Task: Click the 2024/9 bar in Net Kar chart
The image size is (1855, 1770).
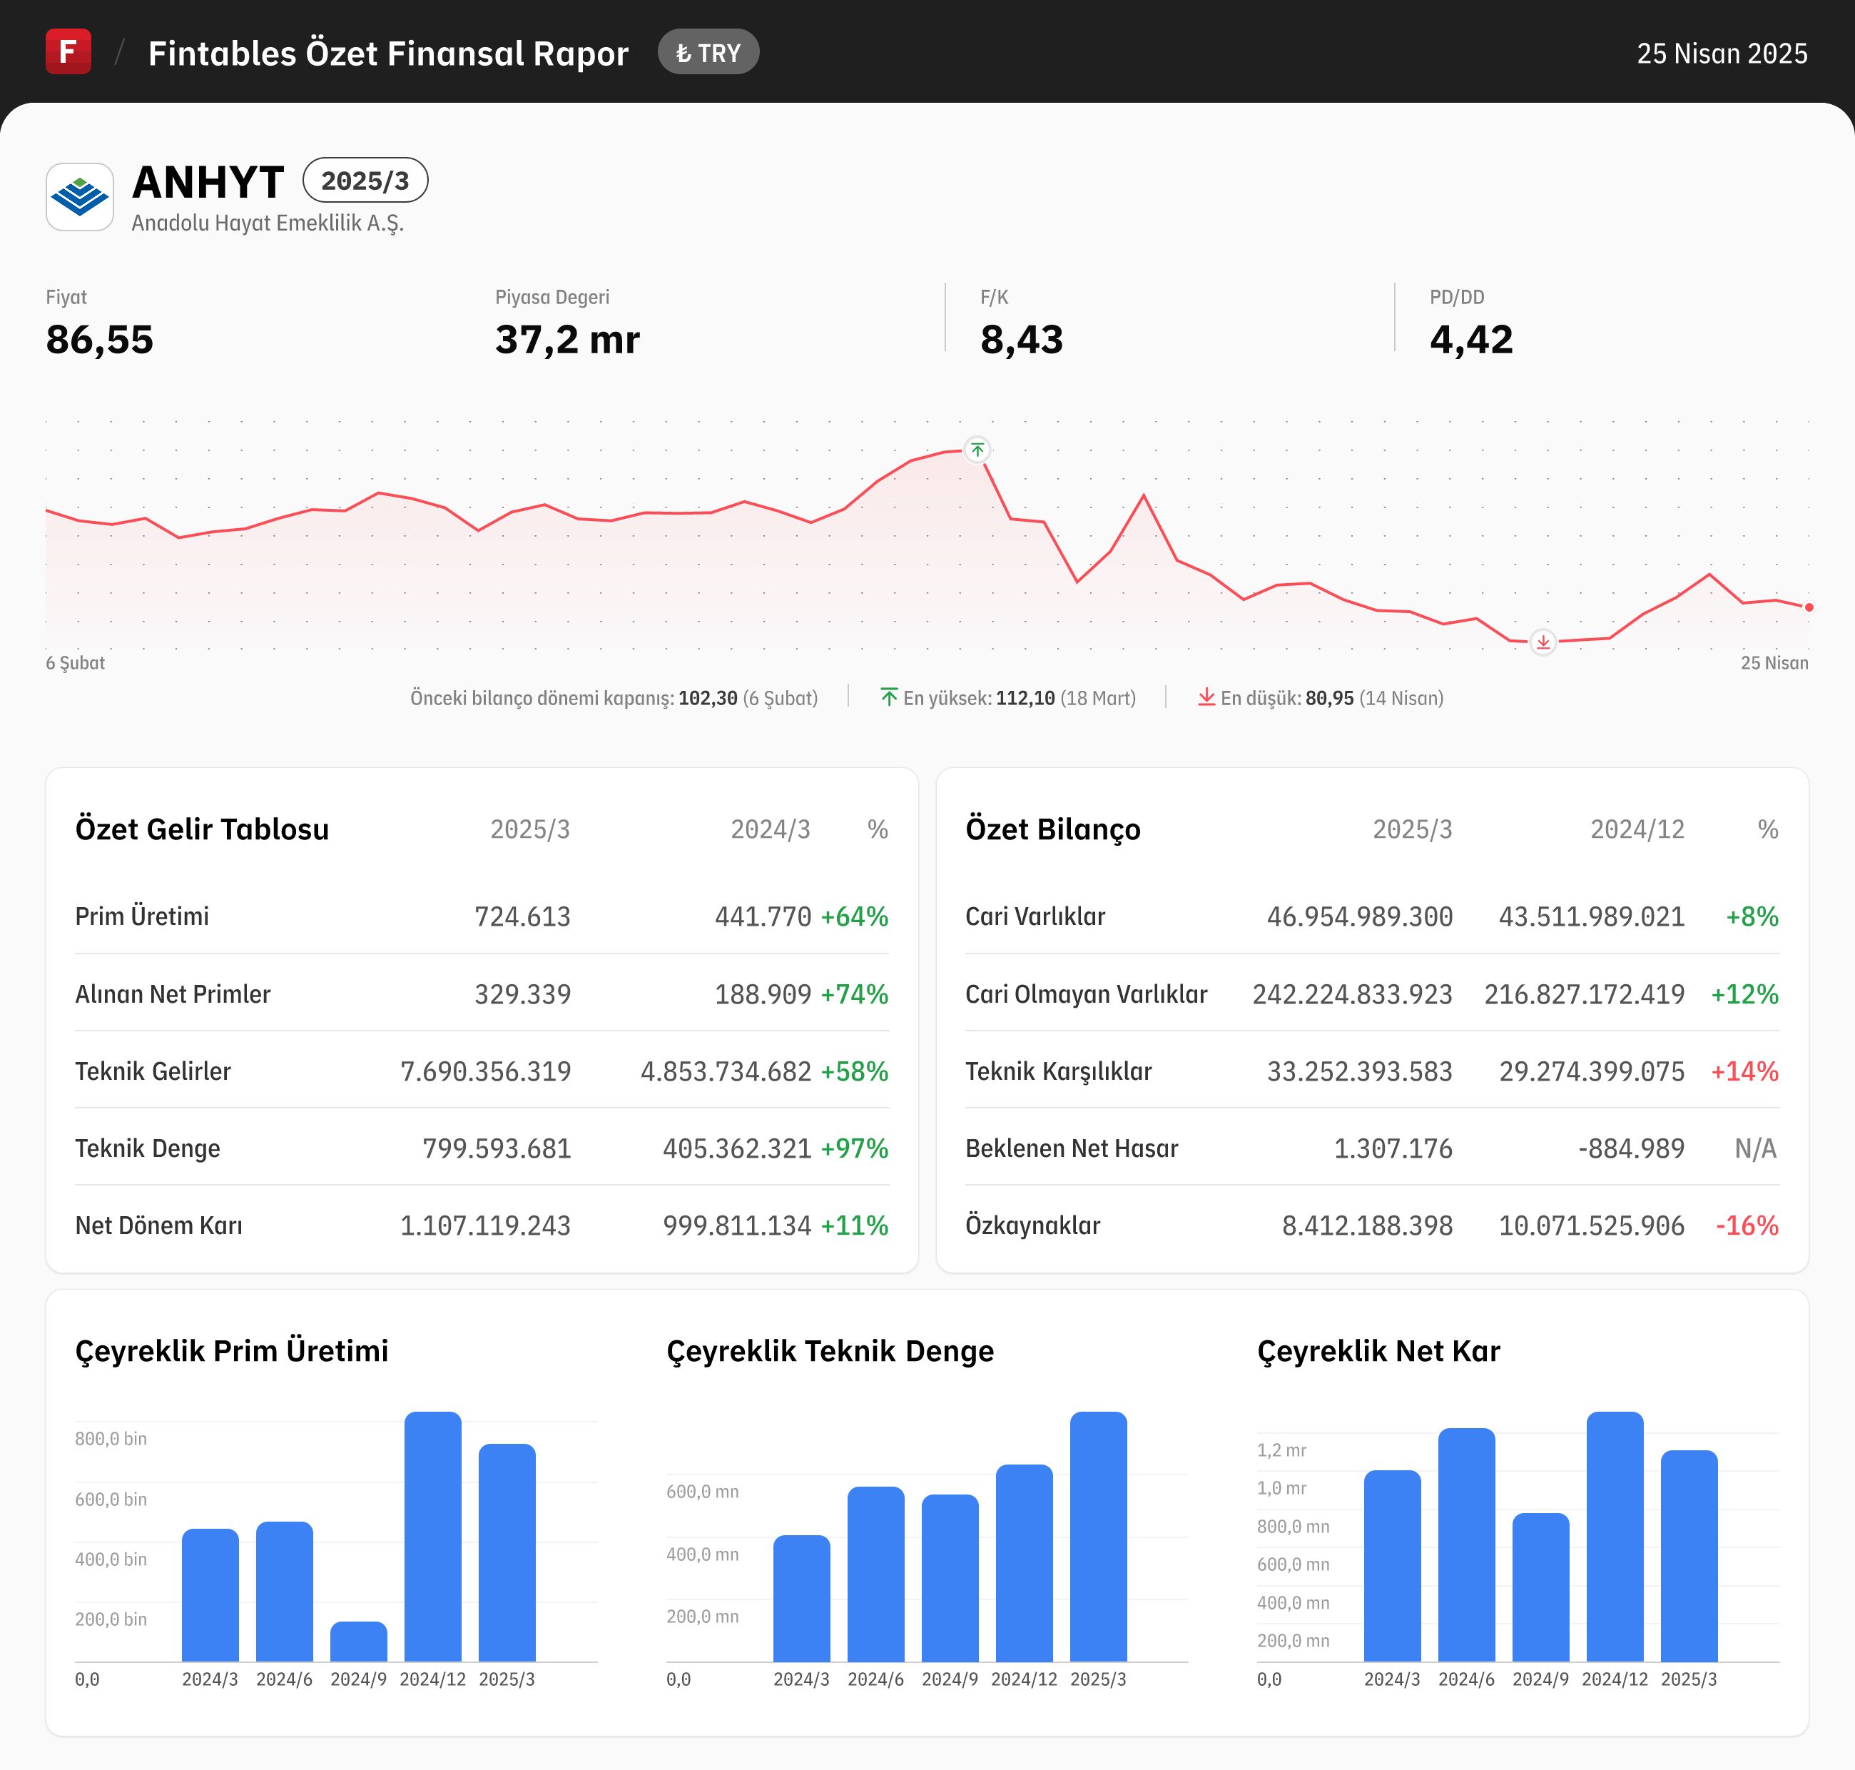Action: pos(1540,1587)
